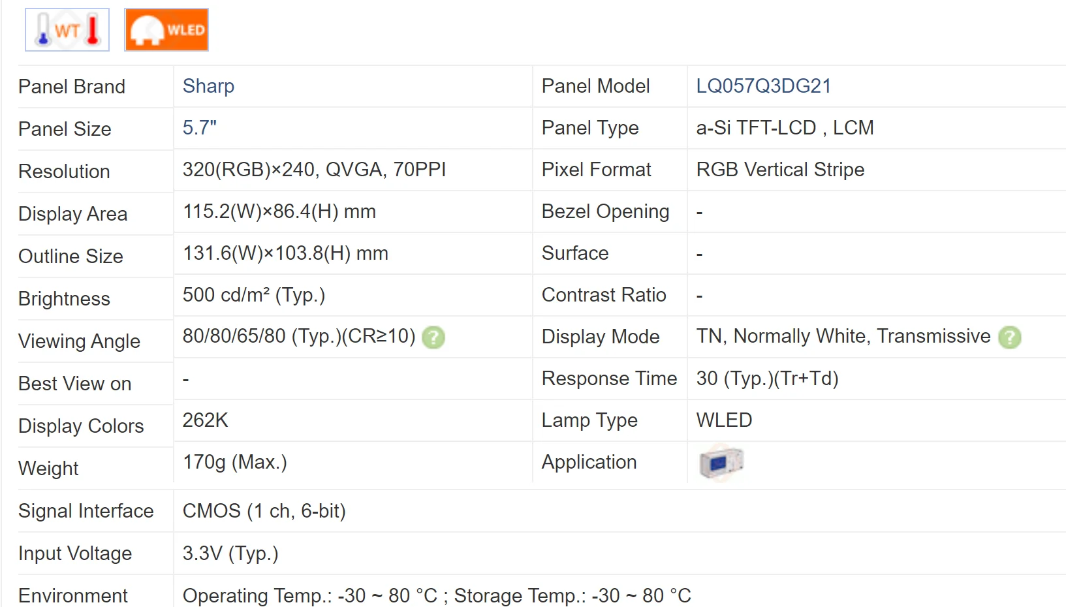Click the white lamp symbol inside WLED badge
Screen dimensions: 1066x607
coord(145,29)
